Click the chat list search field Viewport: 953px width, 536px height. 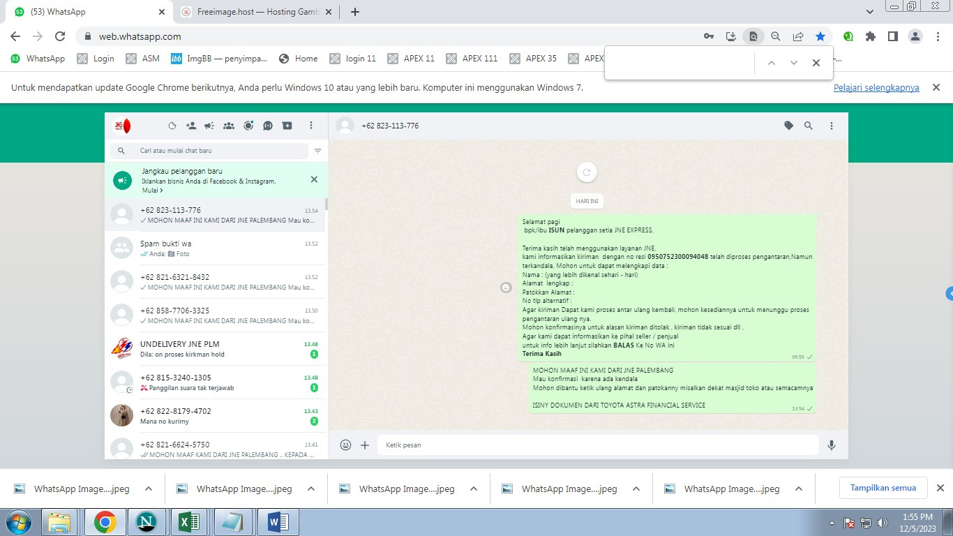click(x=209, y=151)
